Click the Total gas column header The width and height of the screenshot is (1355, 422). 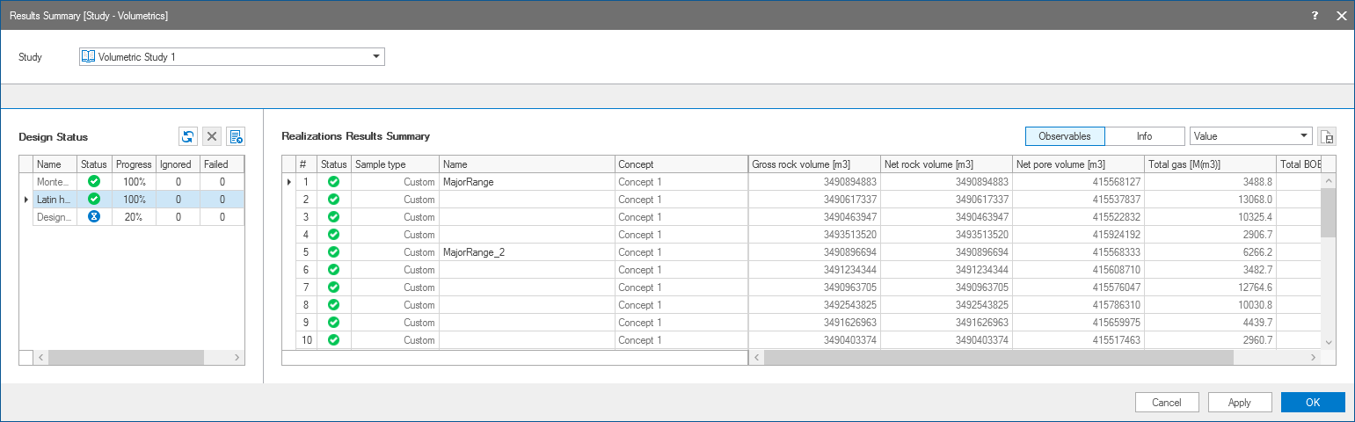pyautogui.click(x=1209, y=164)
